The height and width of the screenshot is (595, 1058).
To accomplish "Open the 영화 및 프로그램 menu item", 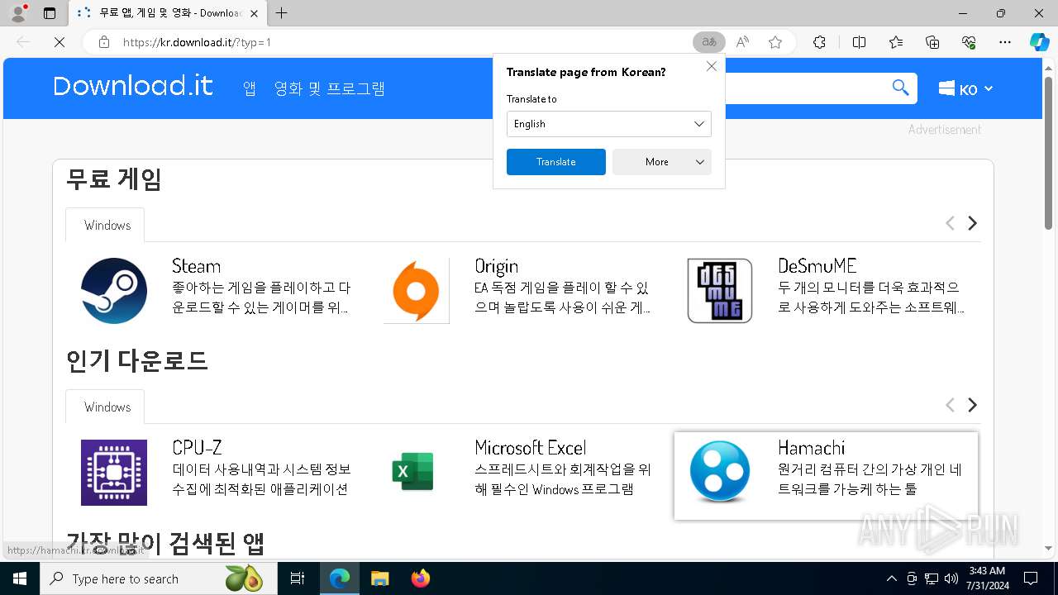I will click(x=330, y=88).
